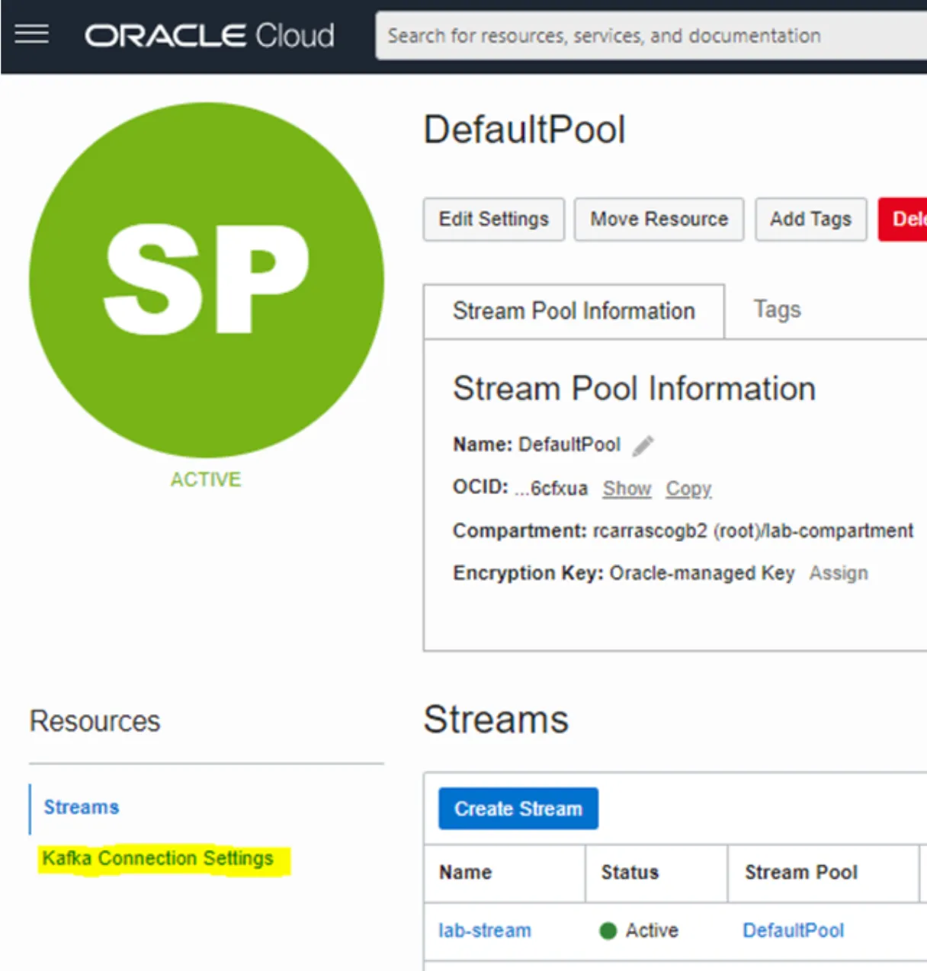The width and height of the screenshot is (927, 971).
Task: Click the Oracle-managed Key text
Action: tap(702, 573)
